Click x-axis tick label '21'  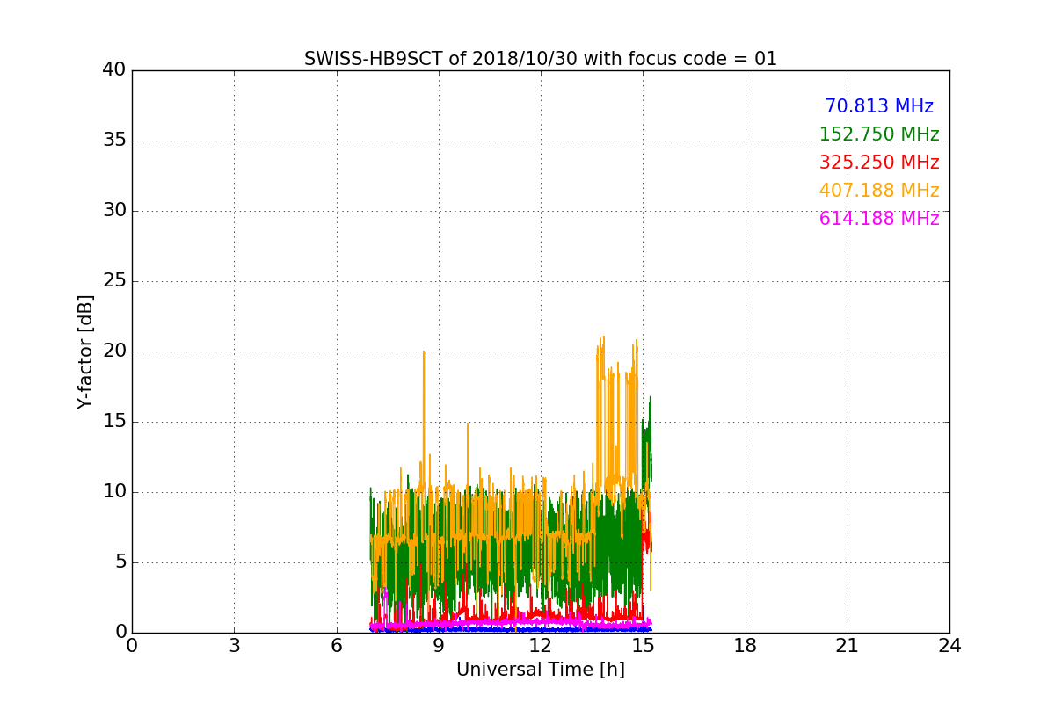pos(848,646)
